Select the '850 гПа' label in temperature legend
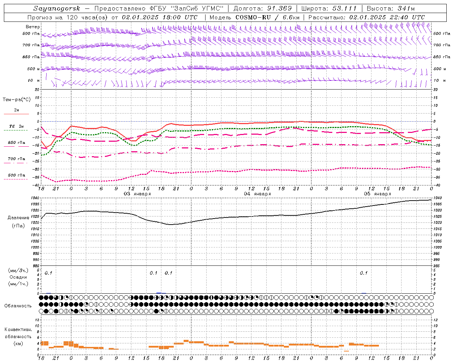The image size is (452, 361). tap(17, 143)
